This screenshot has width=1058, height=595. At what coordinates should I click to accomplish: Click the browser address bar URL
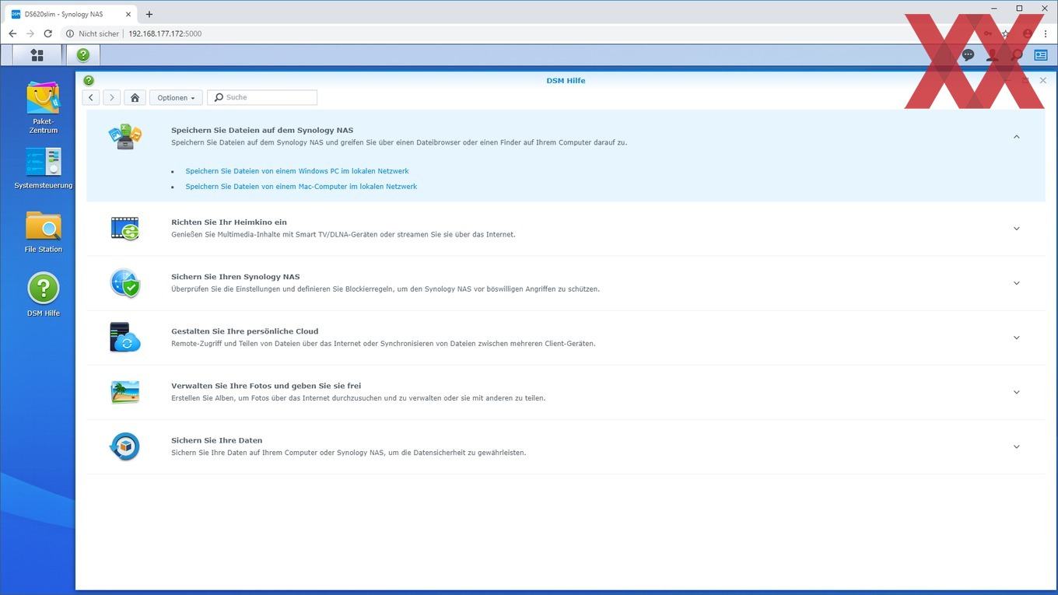pos(165,33)
